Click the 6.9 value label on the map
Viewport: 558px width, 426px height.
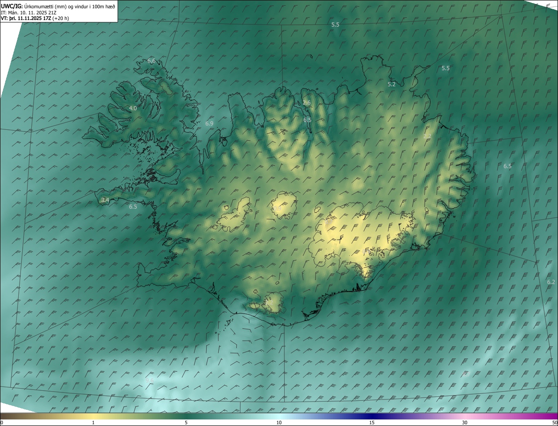pyautogui.click(x=209, y=124)
